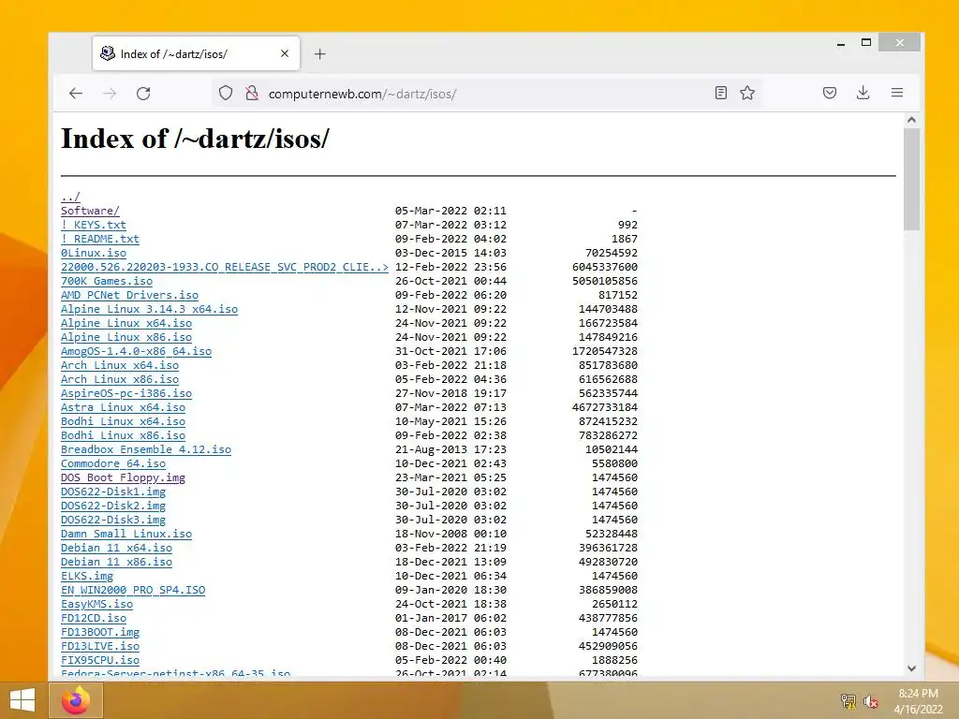Viewport: 959px width, 719px height.
Task: Click the Index of /~dartz/isos/ heading
Action: pos(195,139)
